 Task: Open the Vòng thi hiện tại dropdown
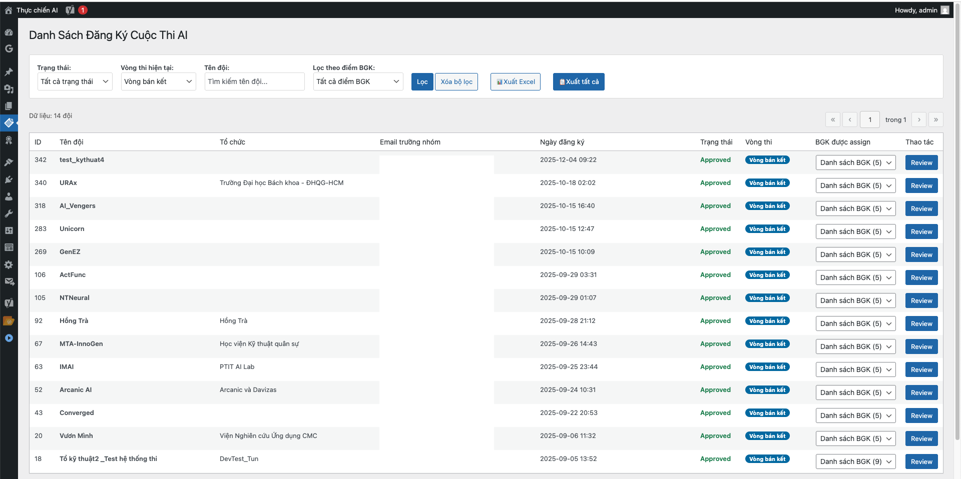tap(158, 81)
